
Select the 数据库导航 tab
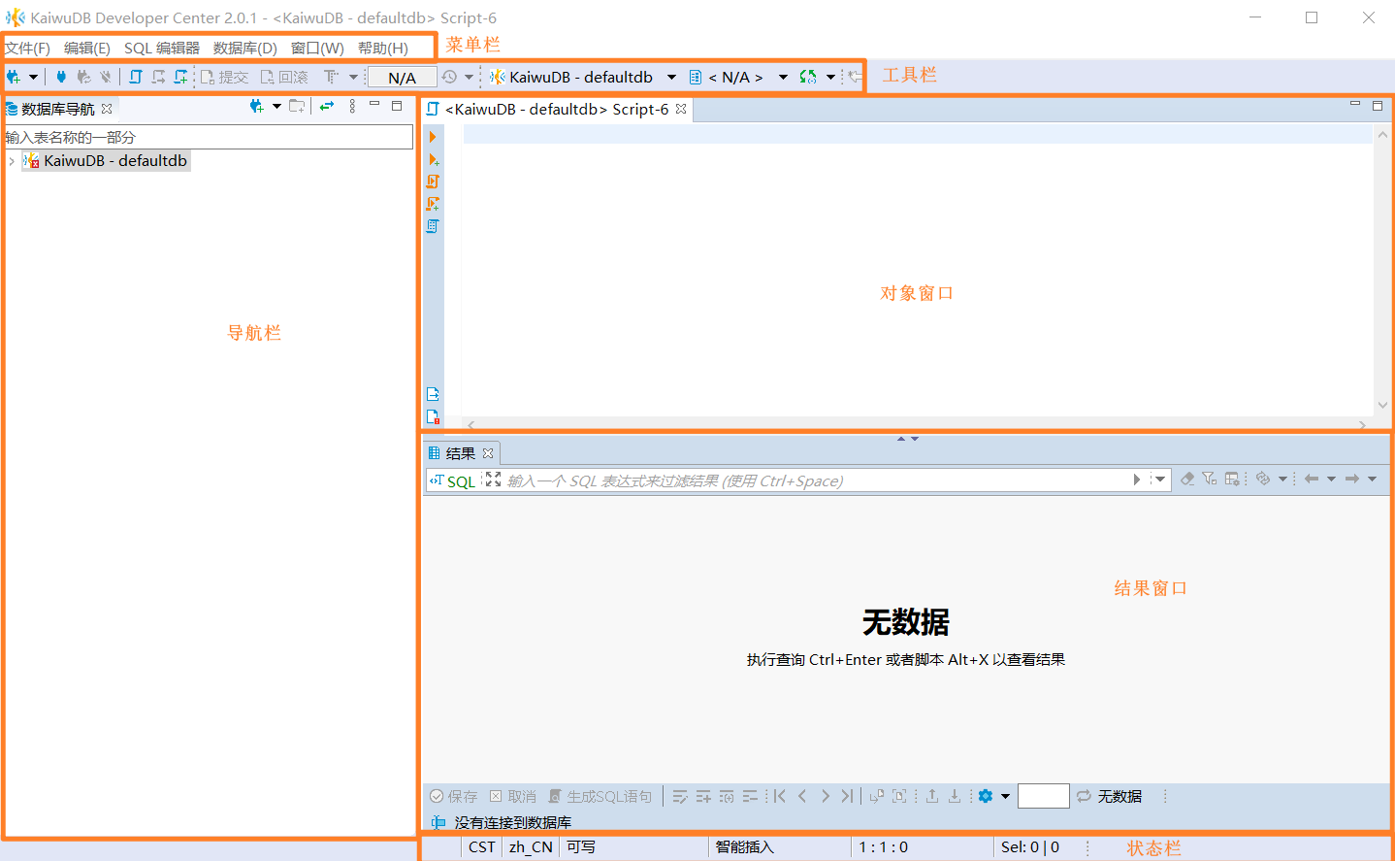(x=58, y=109)
